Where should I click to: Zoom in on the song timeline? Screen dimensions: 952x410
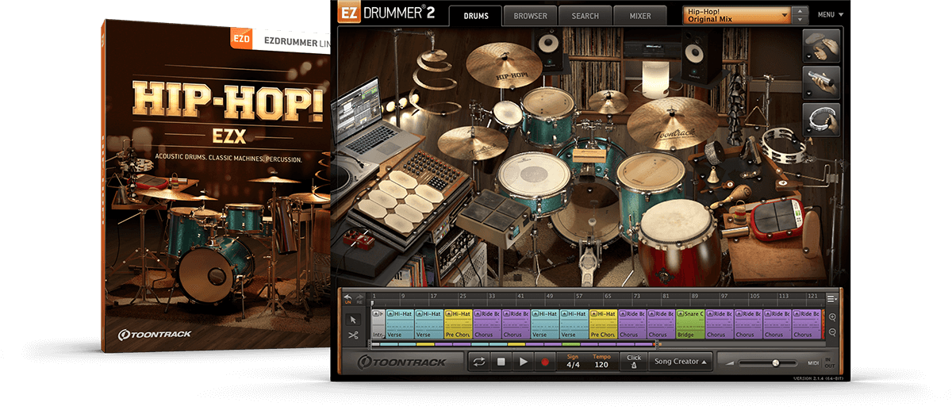(x=831, y=317)
